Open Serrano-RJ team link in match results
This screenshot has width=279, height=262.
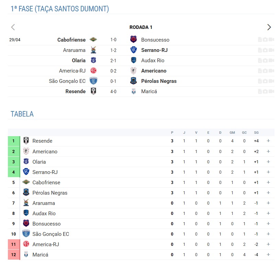point(154,50)
